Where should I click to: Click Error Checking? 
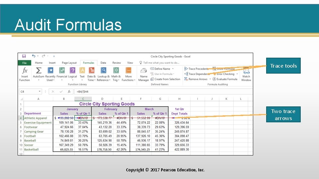click(224, 74)
